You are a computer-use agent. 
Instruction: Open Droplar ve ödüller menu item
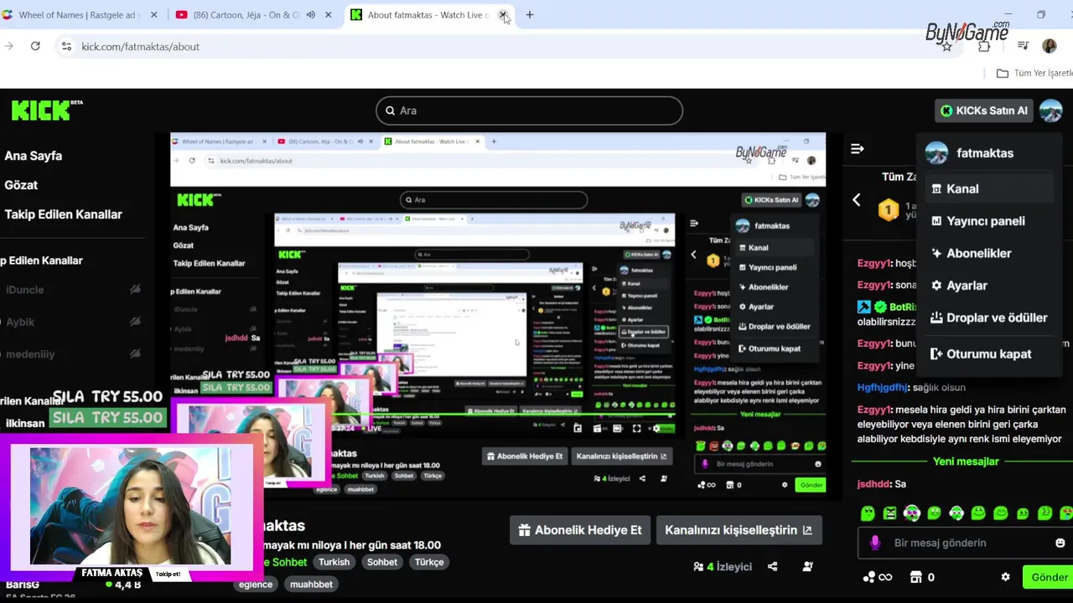point(989,317)
